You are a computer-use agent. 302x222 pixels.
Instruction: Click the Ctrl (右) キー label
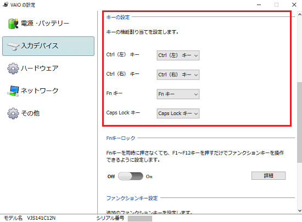pyautogui.click(x=122, y=74)
